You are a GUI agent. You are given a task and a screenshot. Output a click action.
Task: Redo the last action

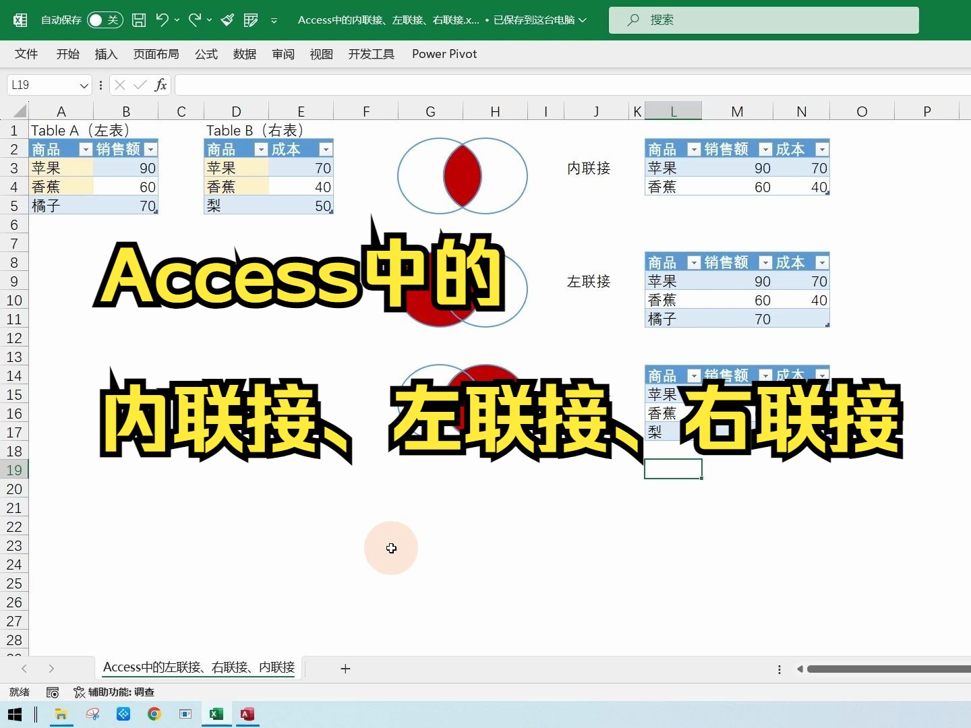click(194, 20)
